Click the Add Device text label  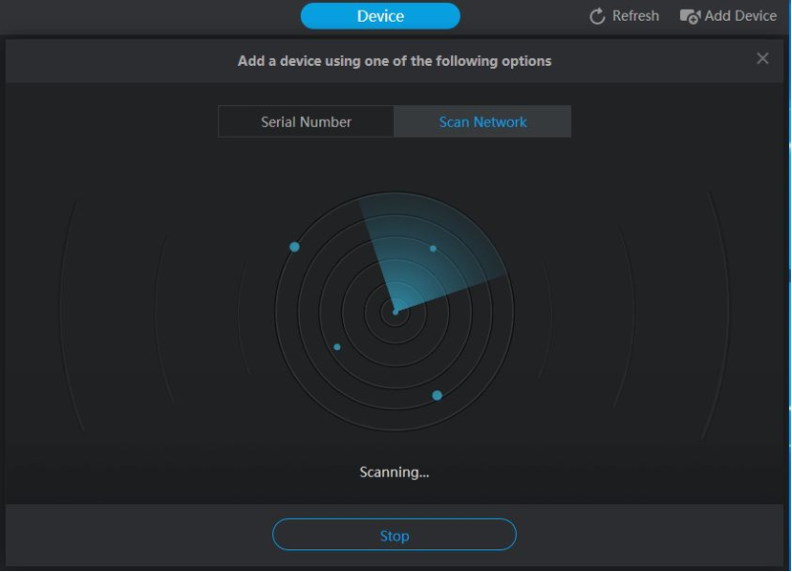(x=740, y=16)
